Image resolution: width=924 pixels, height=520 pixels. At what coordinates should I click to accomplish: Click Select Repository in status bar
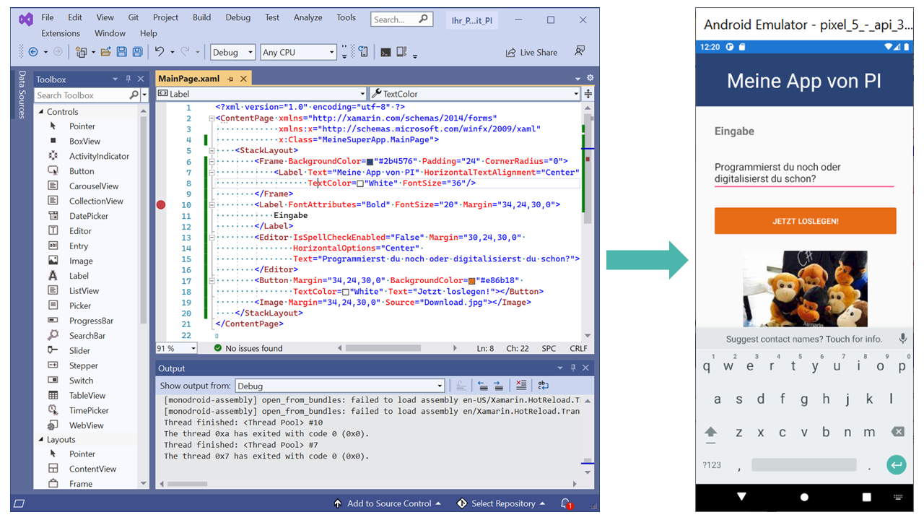click(502, 503)
